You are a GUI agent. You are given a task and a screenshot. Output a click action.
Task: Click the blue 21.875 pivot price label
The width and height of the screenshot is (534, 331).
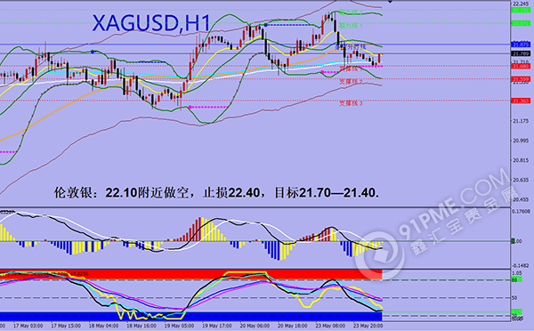pos(521,44)
